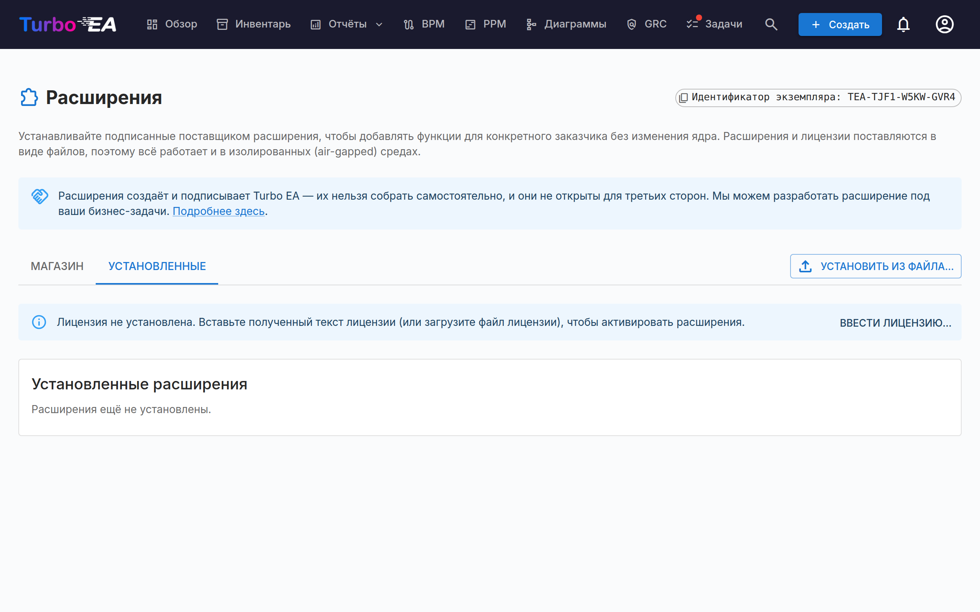Copy instance ID using the copy icon
This screenshot has width=980, height=612.
point(684,98)
